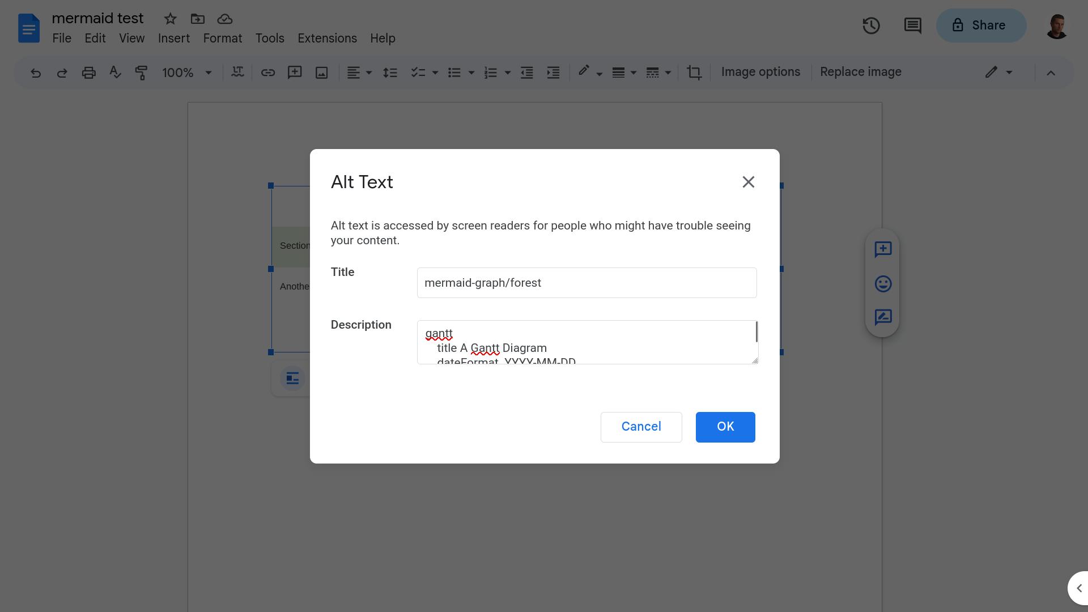Star the mermaid test document
Screen dimensions: 1088x612
point(170,19)
